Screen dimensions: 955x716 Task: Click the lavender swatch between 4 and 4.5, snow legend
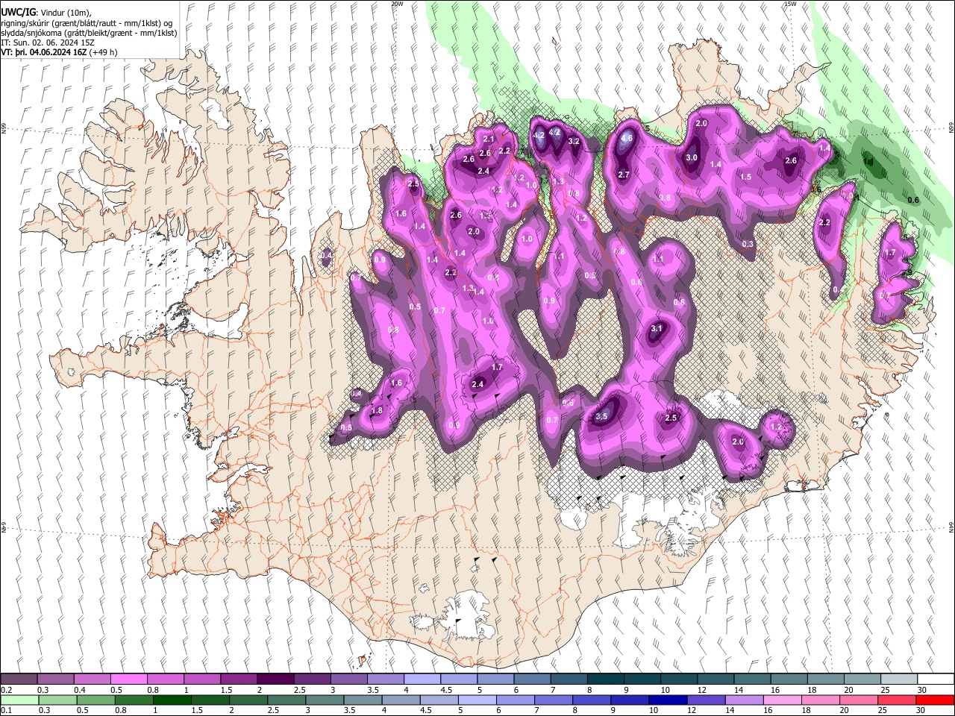(421, 679)
